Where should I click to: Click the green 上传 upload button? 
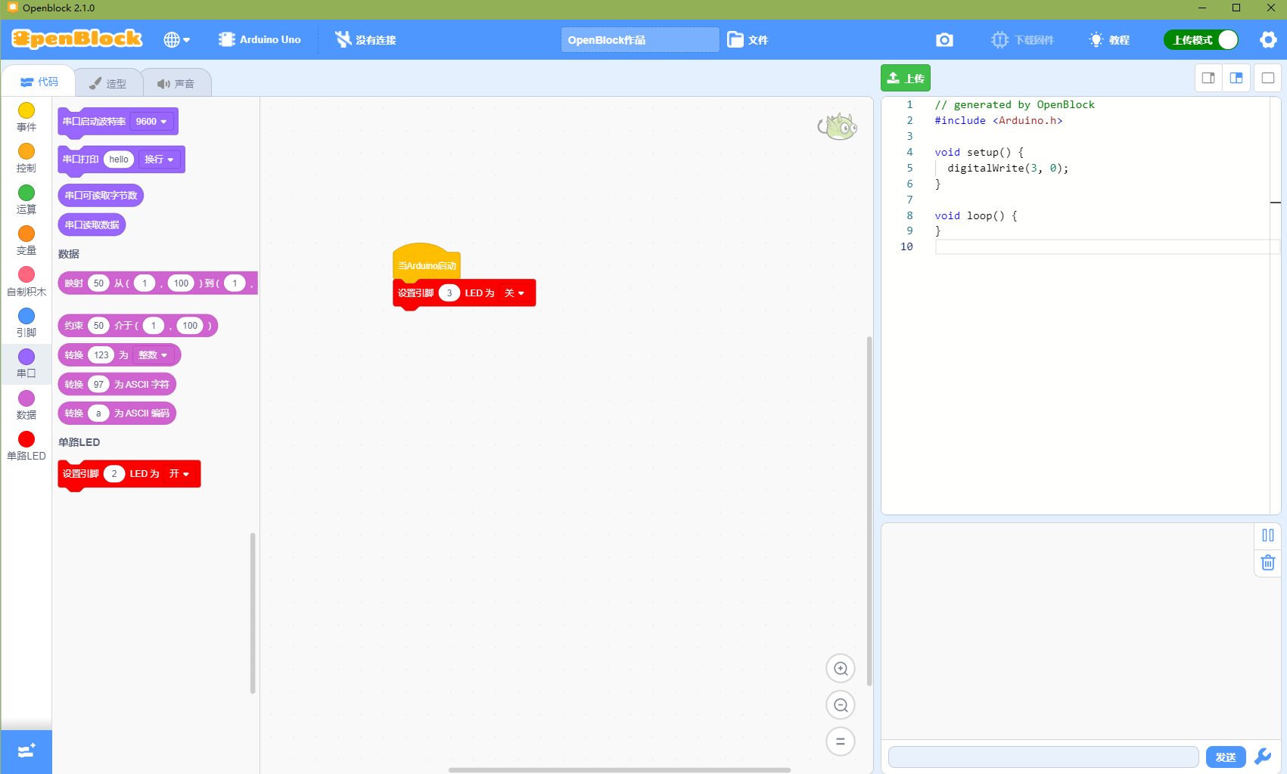click(x=906, y=78)
